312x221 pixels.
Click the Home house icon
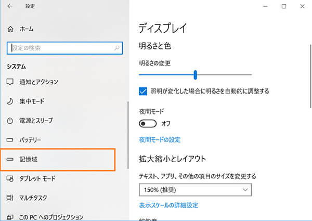point(9,29)
